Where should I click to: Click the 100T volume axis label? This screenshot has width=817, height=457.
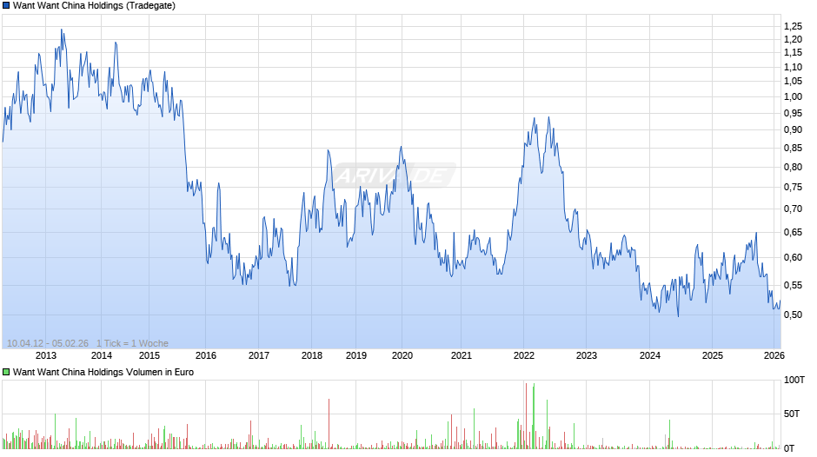tap(794, 380)
